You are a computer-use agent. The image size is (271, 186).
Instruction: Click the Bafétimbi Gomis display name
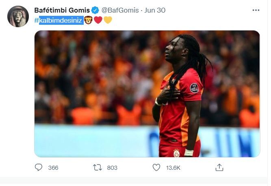coord(62,10)
